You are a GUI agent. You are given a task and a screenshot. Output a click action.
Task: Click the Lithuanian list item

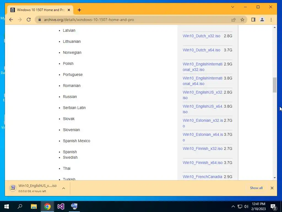click(x=72, y=41)
